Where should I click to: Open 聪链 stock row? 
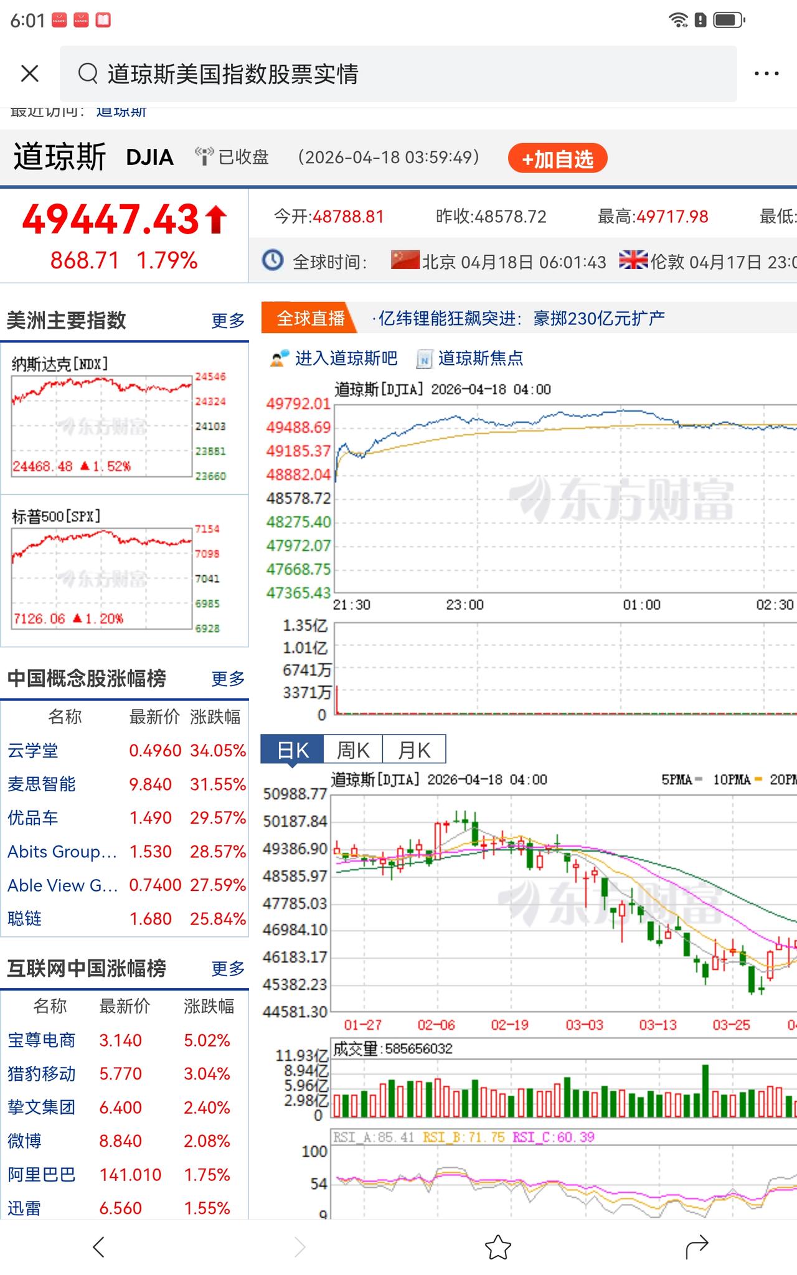coord(125,918)
